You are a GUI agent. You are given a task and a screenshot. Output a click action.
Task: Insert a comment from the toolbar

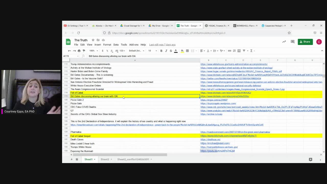point(234,51)
